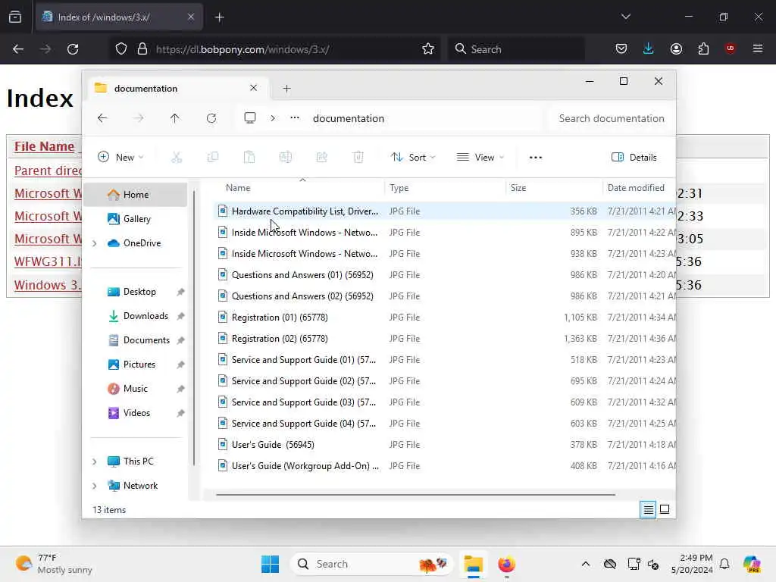The height and width of the screenshot is (582, 776).
Task: Open Firefox extensions puzzle icon
Action: click(703, 48)
